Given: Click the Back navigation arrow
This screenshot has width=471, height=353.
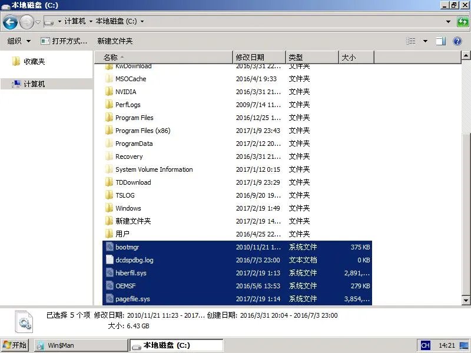Looking at the screenshot, I should pyautogui.click(x=11, y=22).
